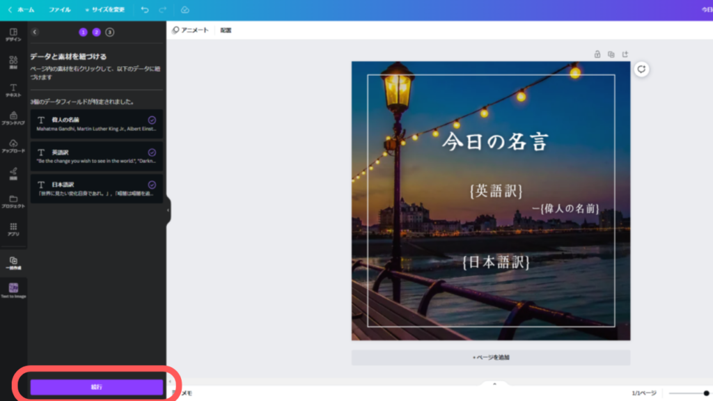
Task: Expand page thumbnails with bottom chevron
Action: point(495,384)
